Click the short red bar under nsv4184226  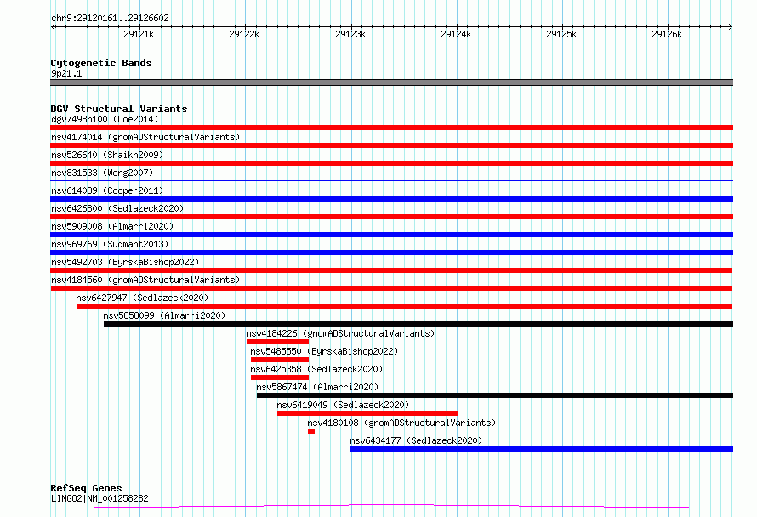point(277,342)
